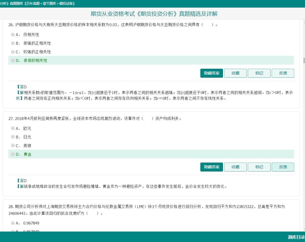Choose option C 较强的正相关性
Viewport: 305px width, 242px height.
(13, 52)
